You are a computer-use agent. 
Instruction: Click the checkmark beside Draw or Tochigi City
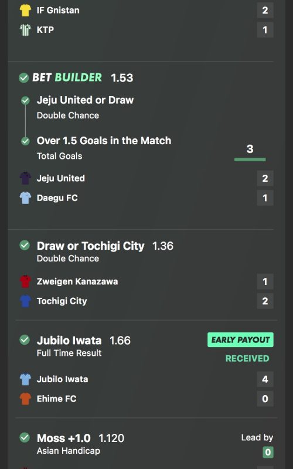point(25,246)
